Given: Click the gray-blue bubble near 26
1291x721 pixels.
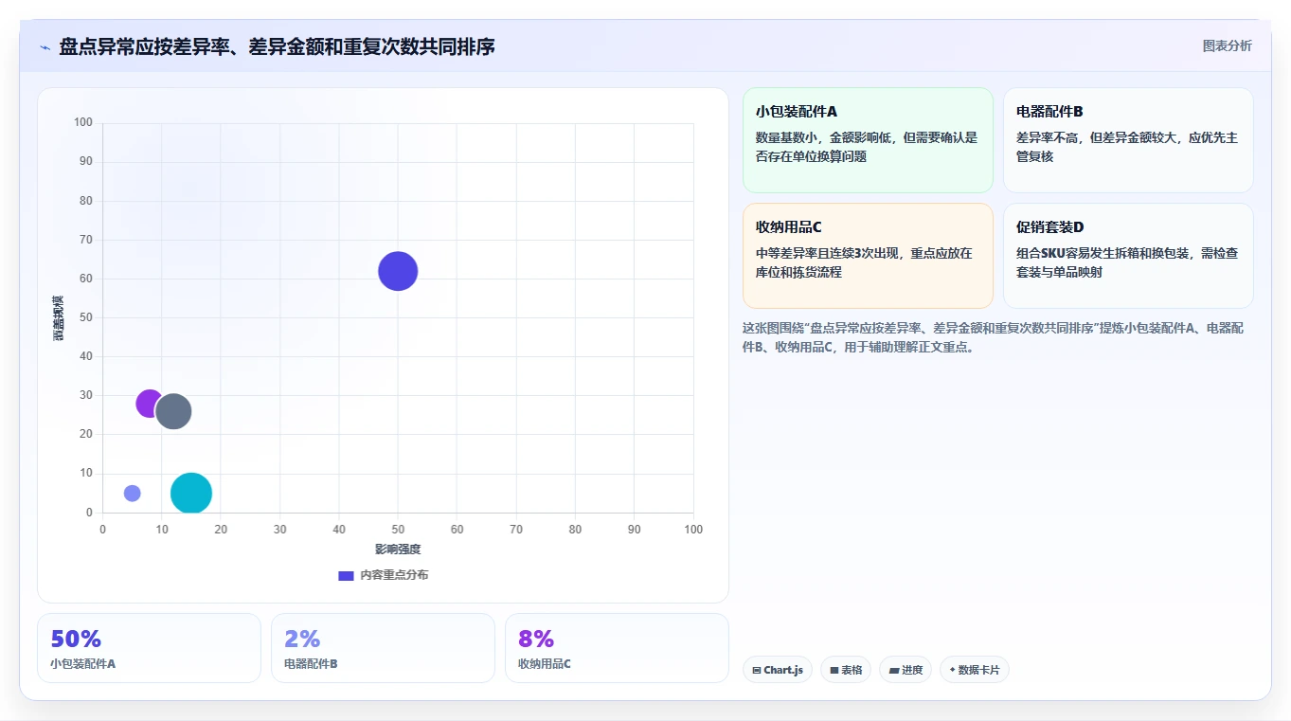Looking at the screenshot, I should (x=173, y=411).
